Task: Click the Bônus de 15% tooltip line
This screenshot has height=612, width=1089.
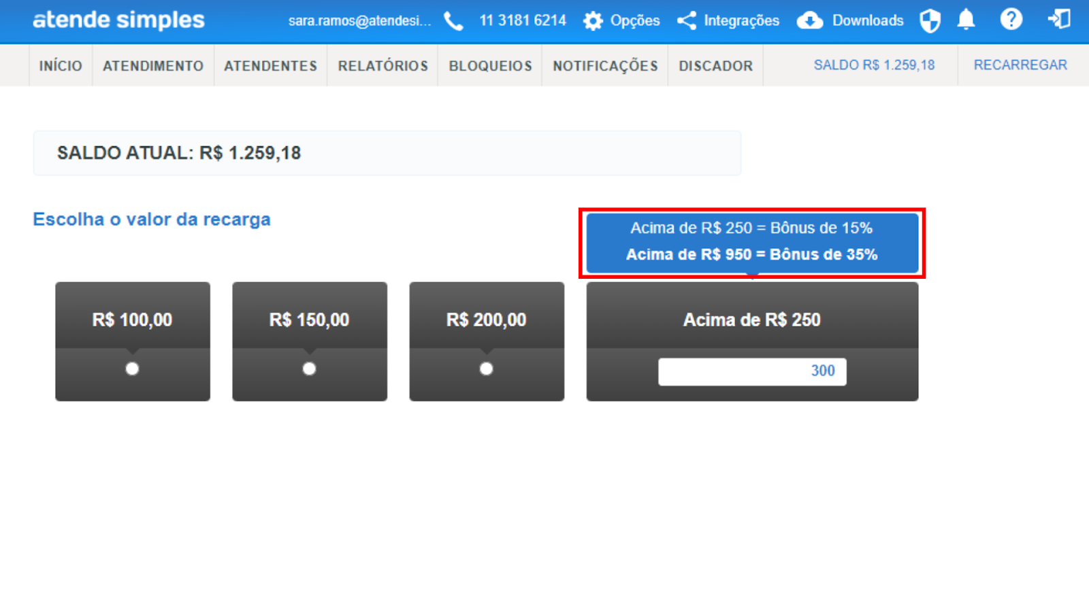Action: point(751,228)
